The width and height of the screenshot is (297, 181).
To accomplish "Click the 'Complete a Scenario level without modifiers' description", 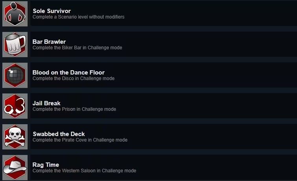I will point(78,17).
